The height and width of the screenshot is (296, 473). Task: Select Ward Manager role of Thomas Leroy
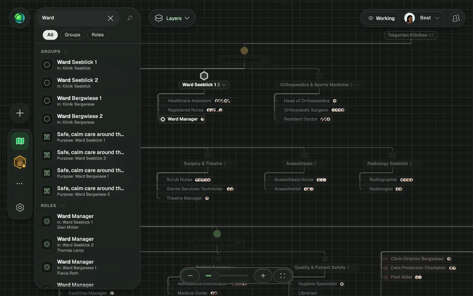pyautogui.click(x=87, y=244)
